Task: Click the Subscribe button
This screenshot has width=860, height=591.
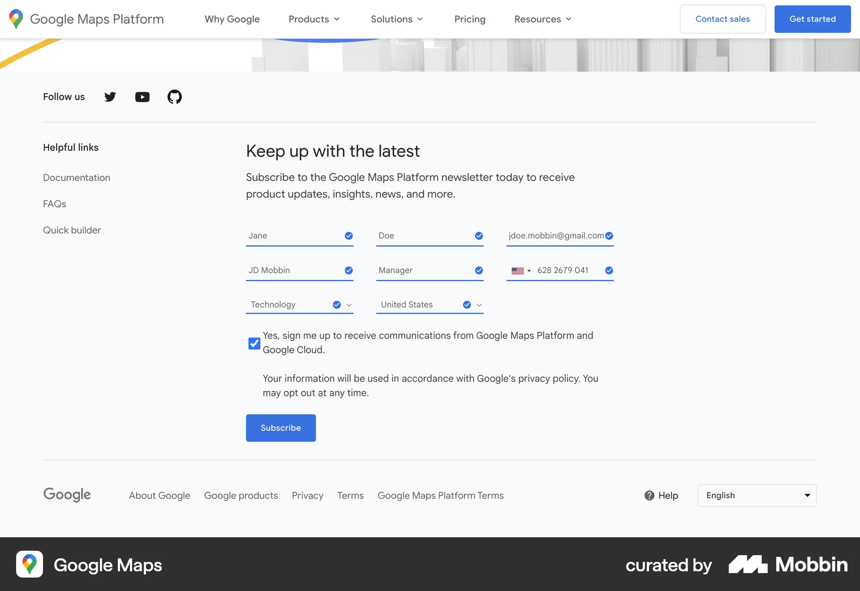Action: (280, 428)
